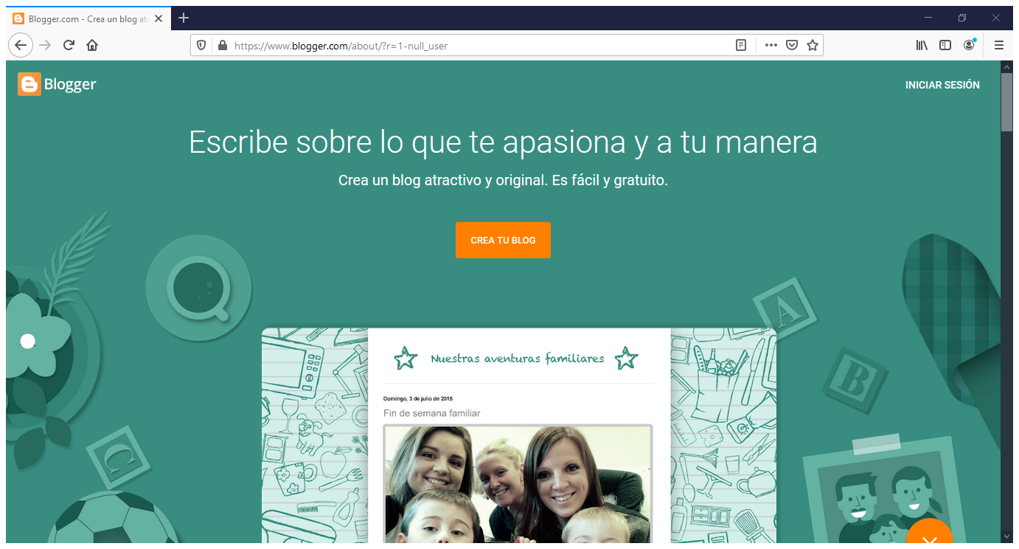
Task: Close the Blogger.com tab
Action: 159,18
